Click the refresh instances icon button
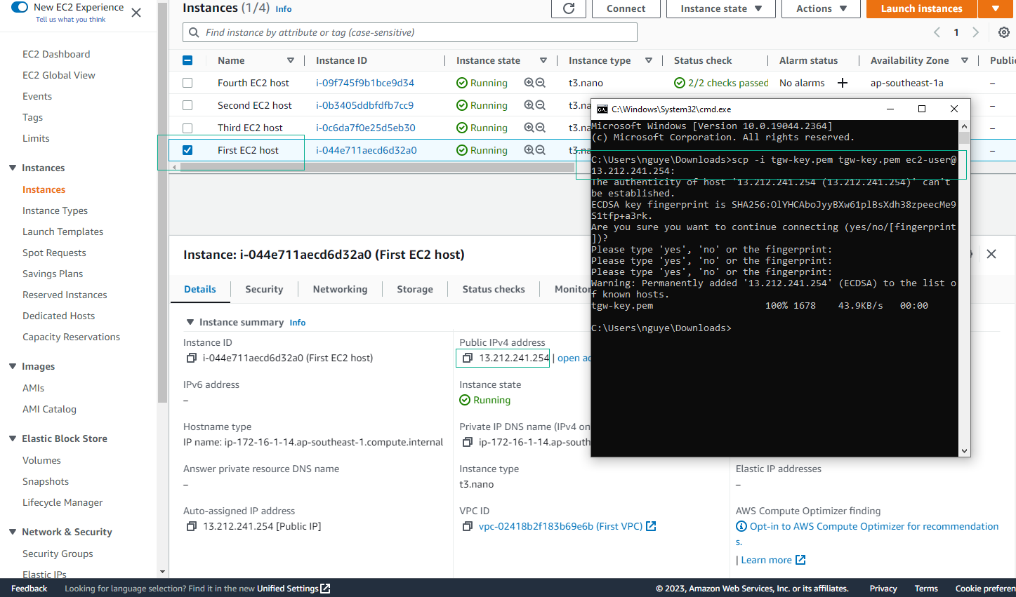The height and width of the screenshot is (597, 1016). (569, 8)
